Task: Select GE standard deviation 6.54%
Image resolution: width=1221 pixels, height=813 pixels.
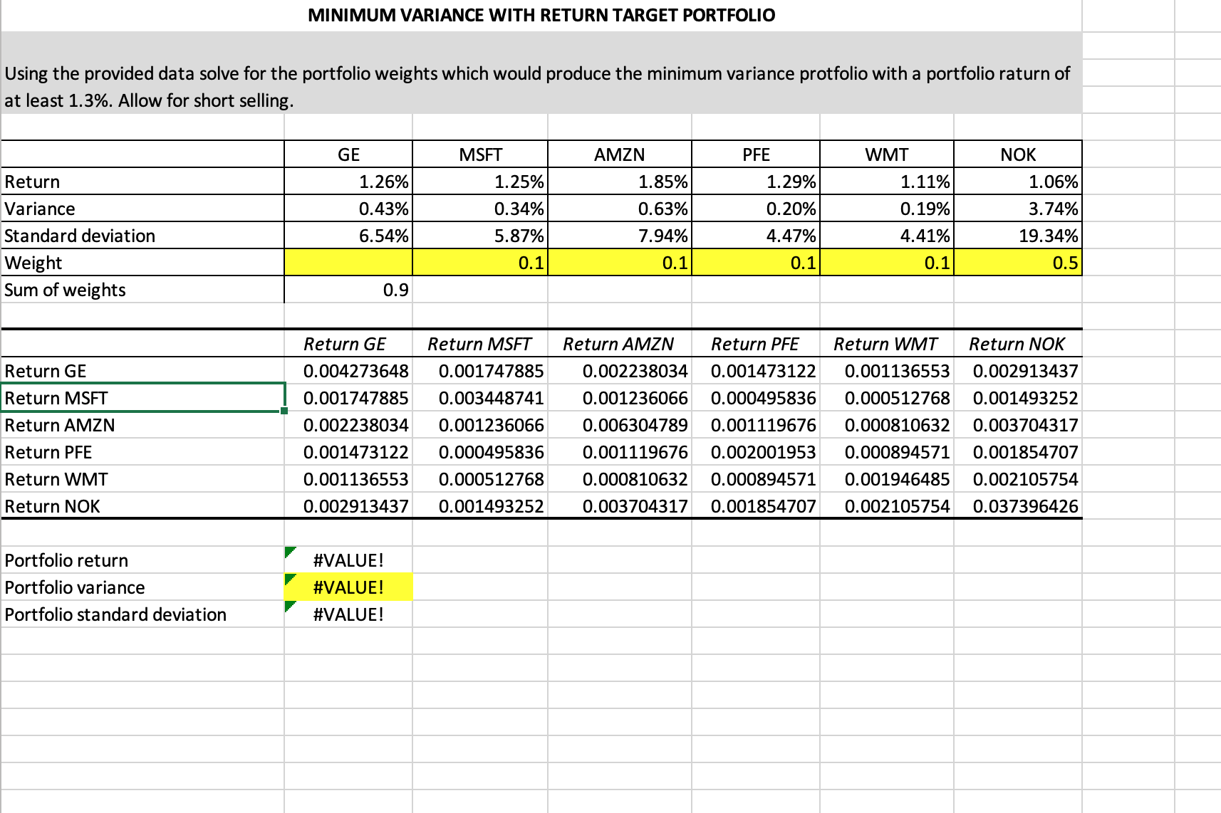Action: (x=348, y=236)
